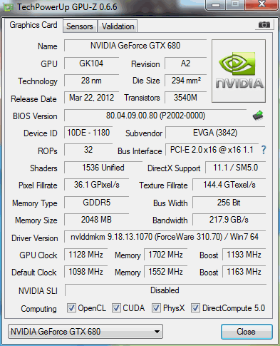
Task: Click the GPU-Z title bar app icon
Action: [9, 7]
